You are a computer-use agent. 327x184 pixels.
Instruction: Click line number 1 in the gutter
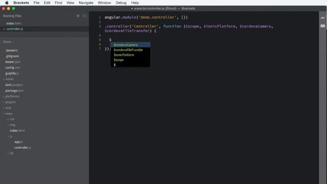click(x=100, y=17)
